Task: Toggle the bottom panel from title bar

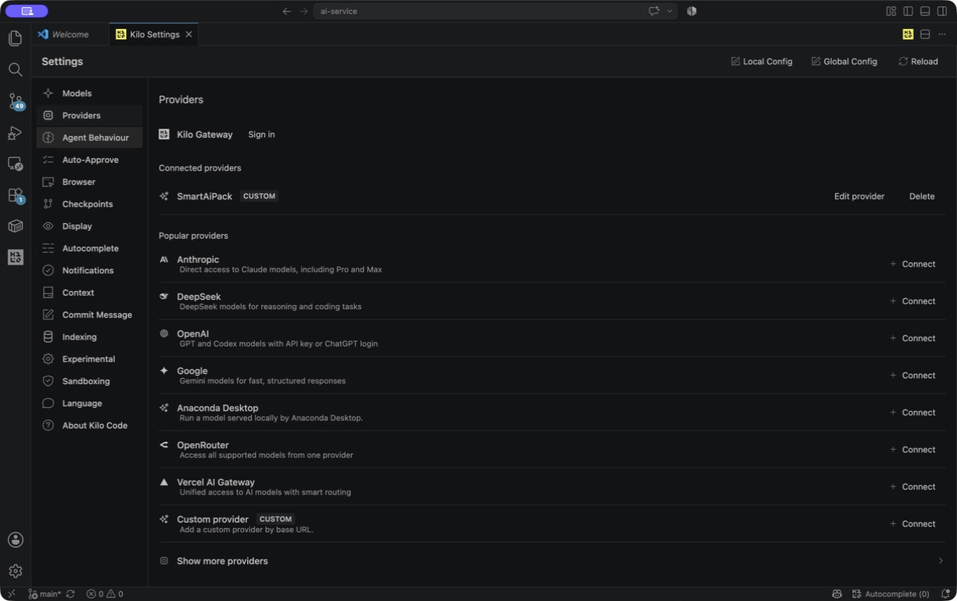Action: tap(925, 11)
